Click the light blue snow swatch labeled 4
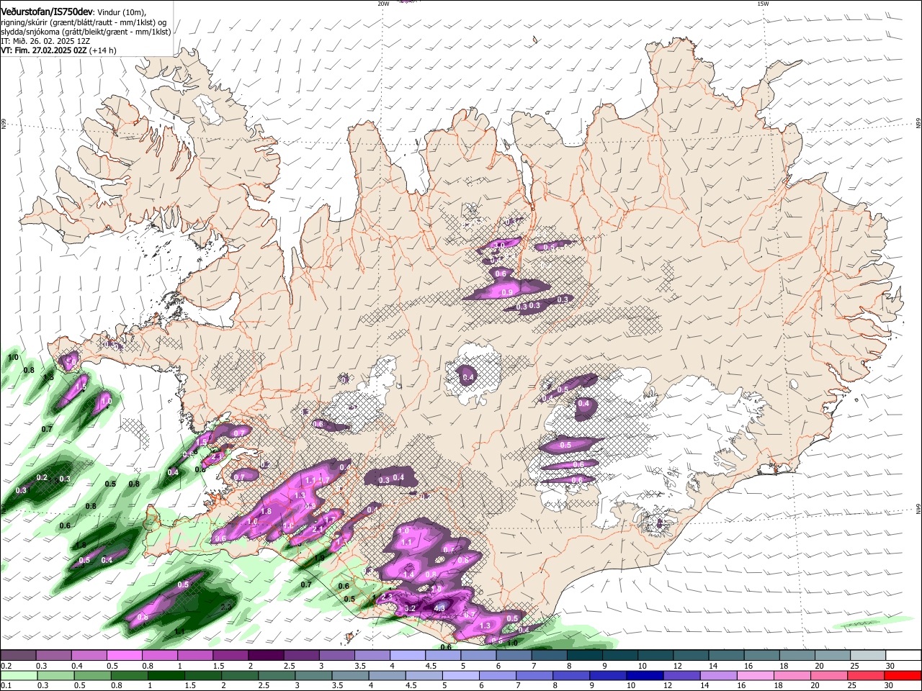 coord(407,656)
